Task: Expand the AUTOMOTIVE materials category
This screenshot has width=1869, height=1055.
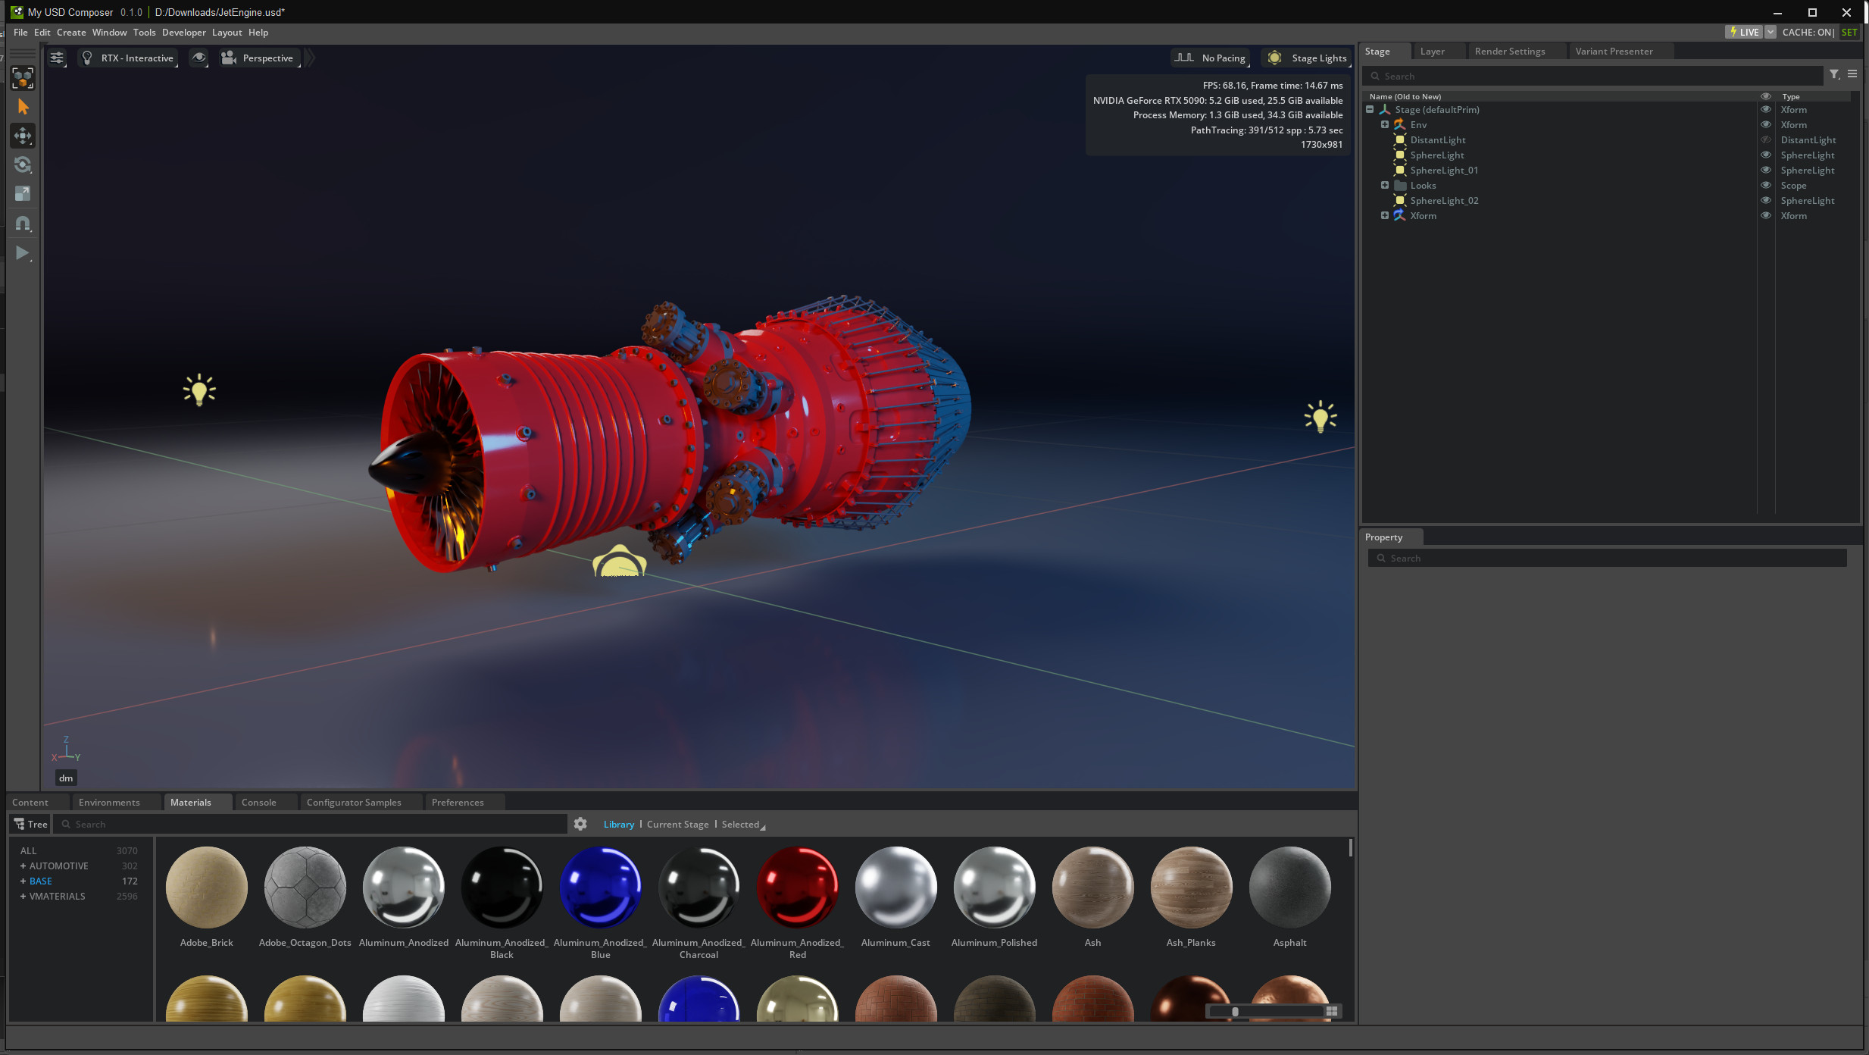Action: pos(23,866)
